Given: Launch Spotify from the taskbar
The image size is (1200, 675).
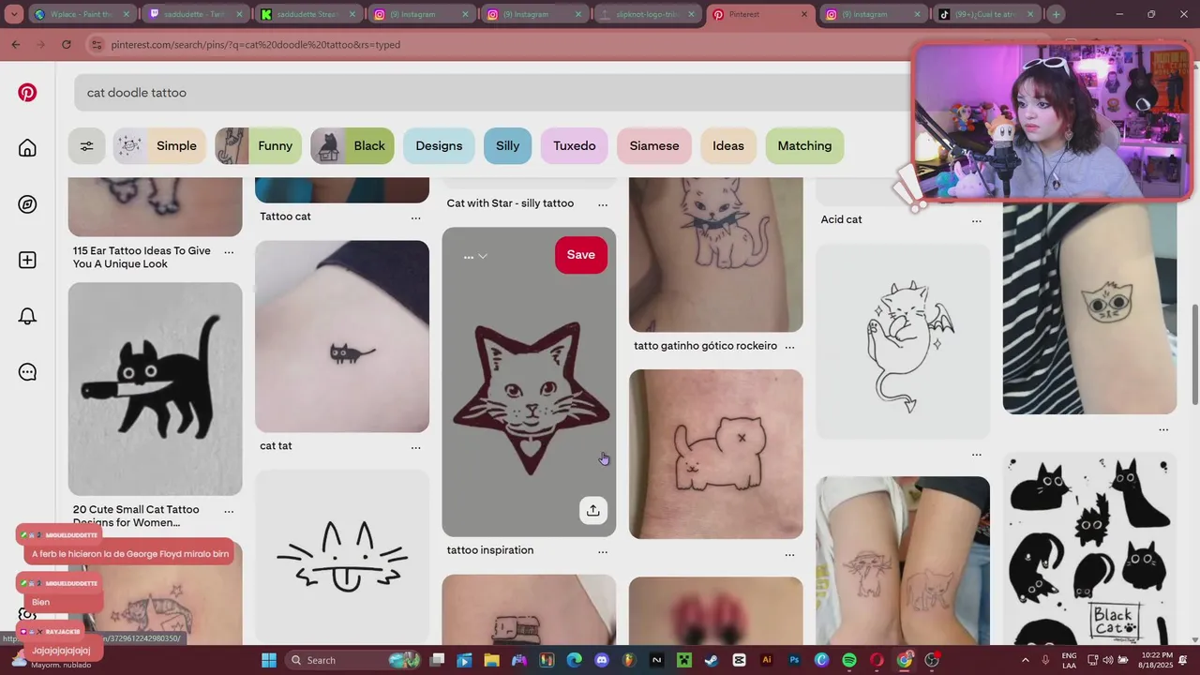Looking at the screenshot, I should 849,660.
